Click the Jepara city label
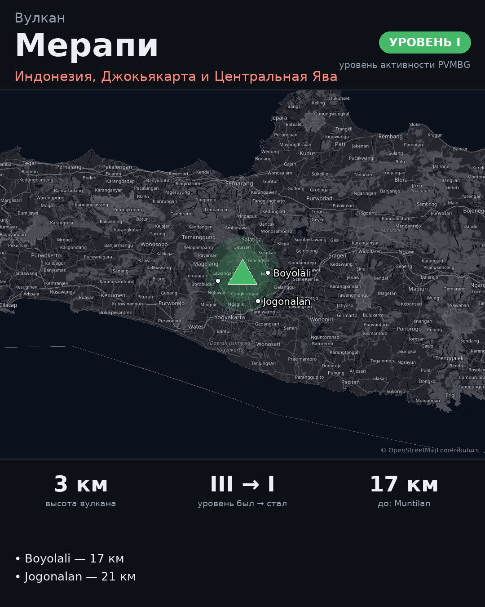 tap(279, 118)
